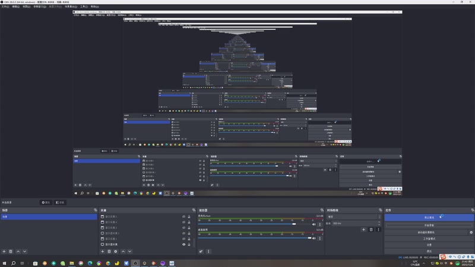Viewport: 475px width, 267px height.
Task: Click the 开始录制 start recording button
Action: point(429,225)
